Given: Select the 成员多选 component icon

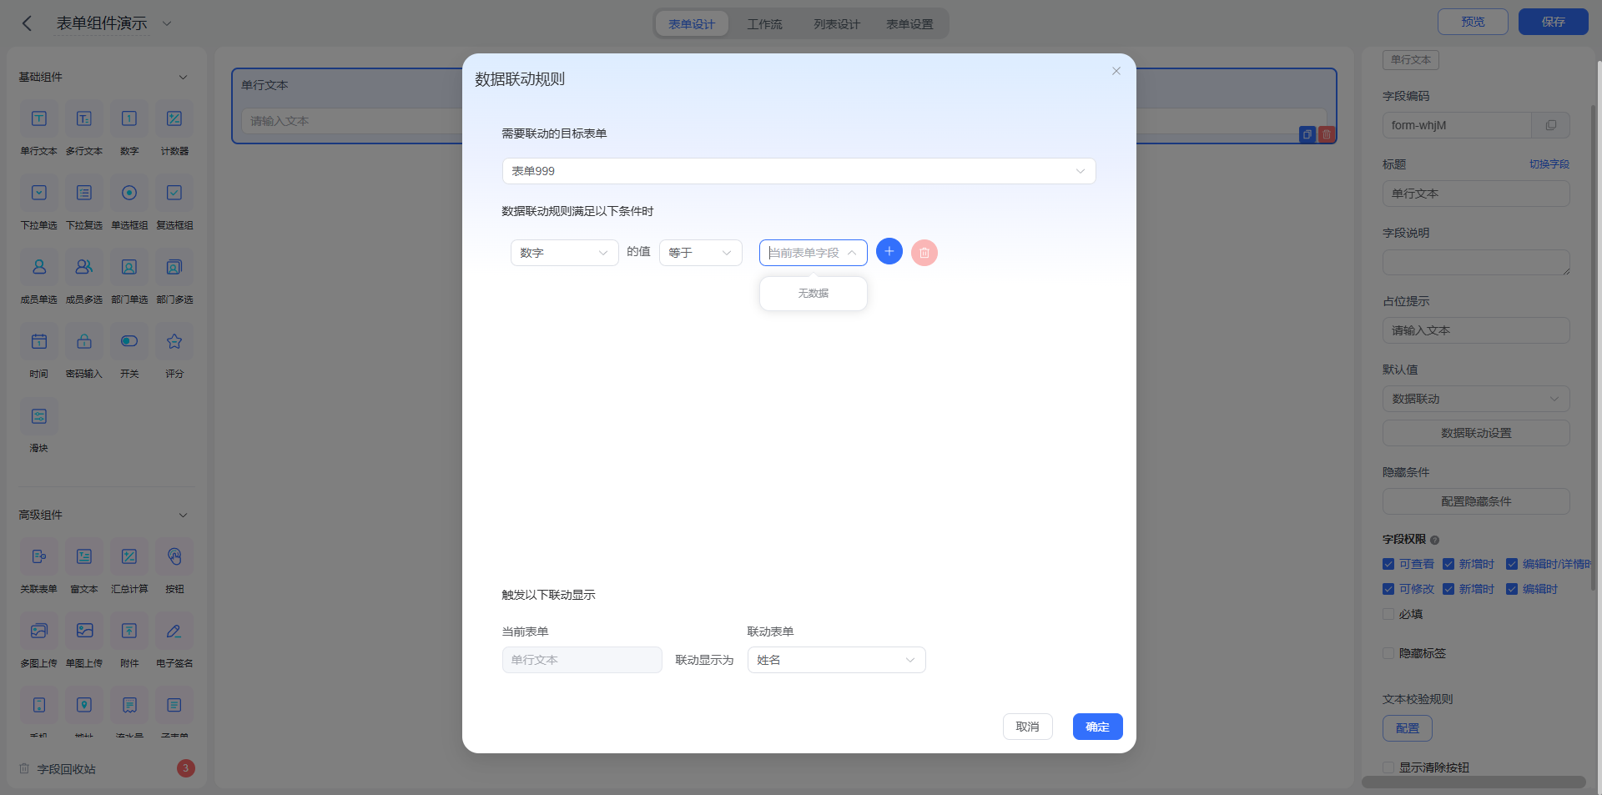Looking at the screenshot, I should click(84, 267).
